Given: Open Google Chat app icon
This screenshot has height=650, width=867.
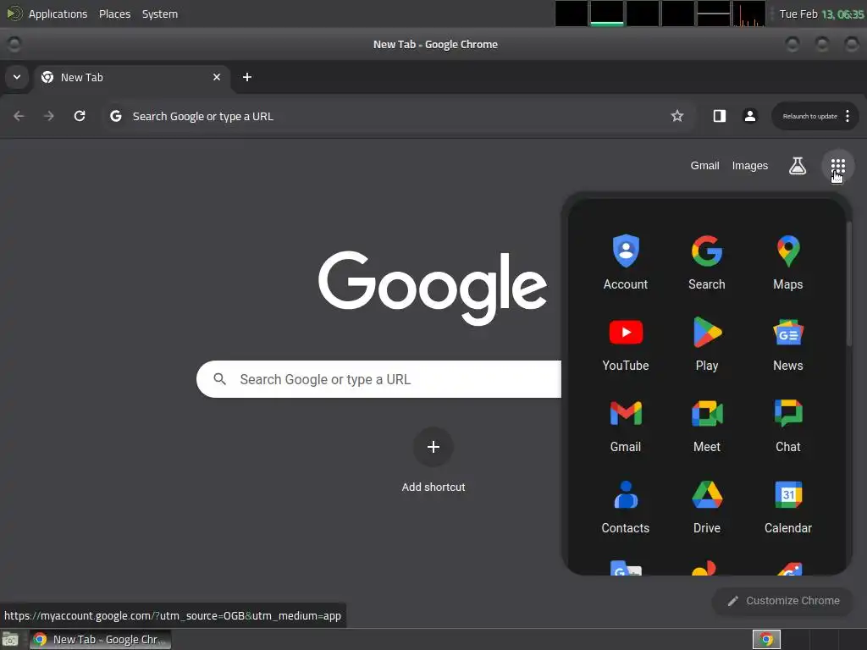Looking at the screenshot, I should [788, 425].
